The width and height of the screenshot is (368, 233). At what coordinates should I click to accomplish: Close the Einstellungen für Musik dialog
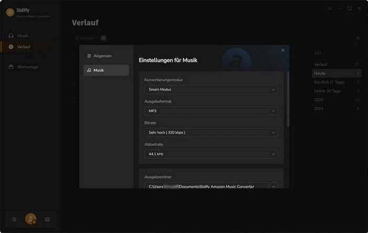coord(283,50)
